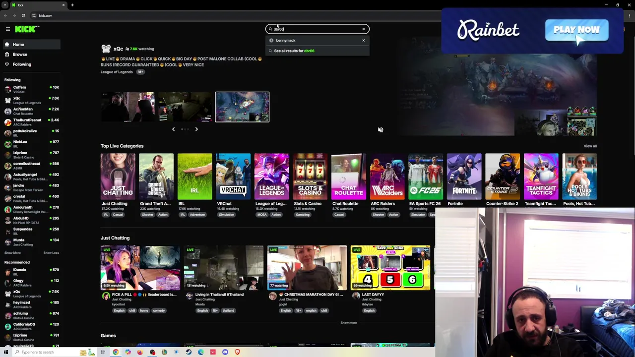Open CaliforniaOG in Recommended list
Viewport: 635px width, 357px height.
point(31,326)
